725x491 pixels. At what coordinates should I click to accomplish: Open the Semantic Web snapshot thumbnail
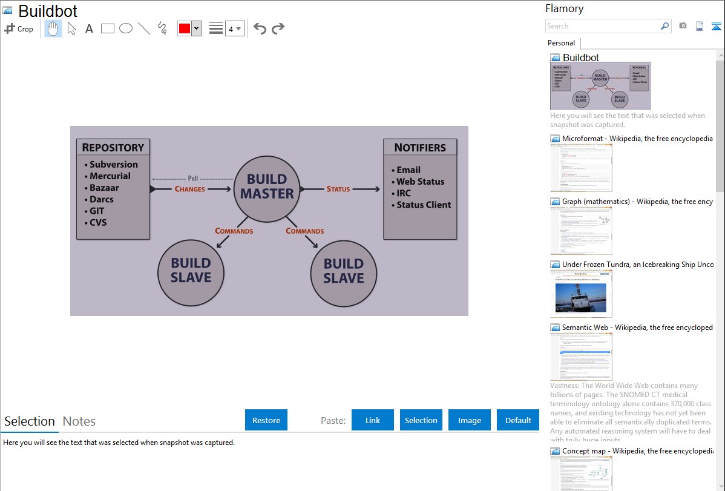tap(581, 357)
